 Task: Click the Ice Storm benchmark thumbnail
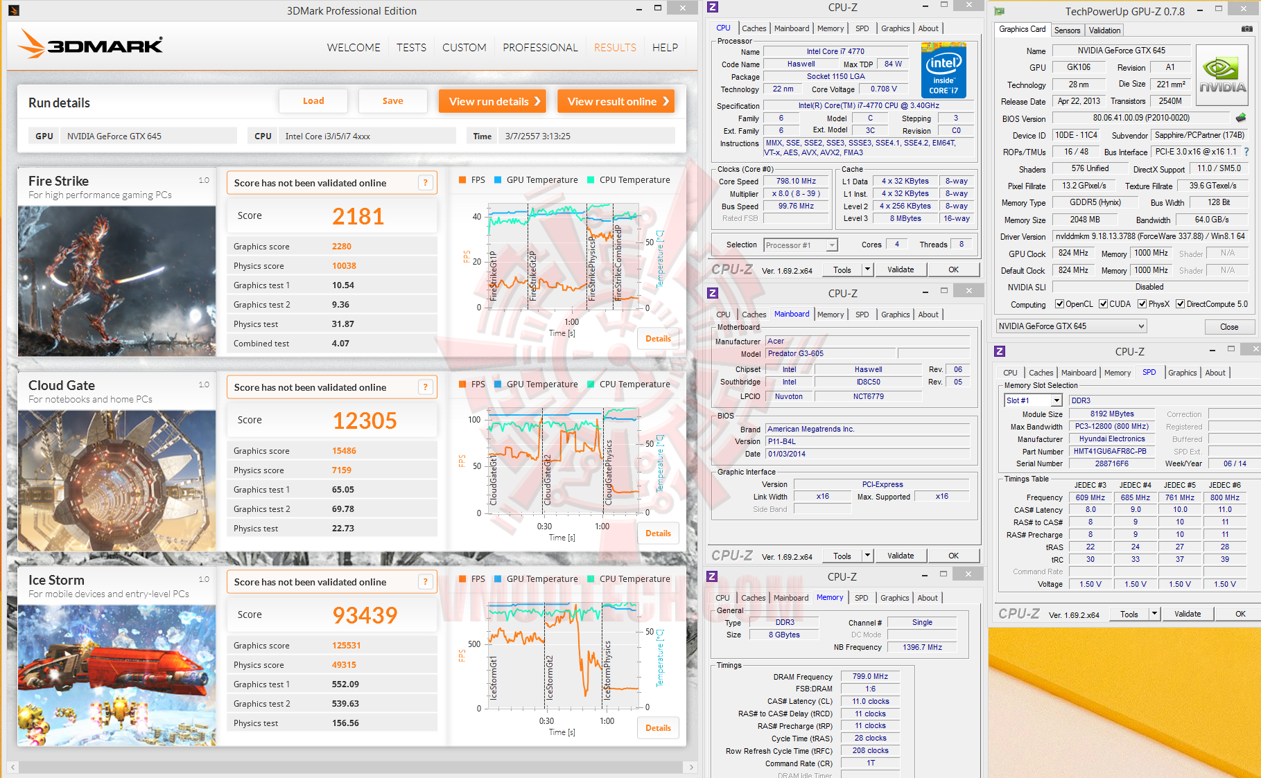point(117,675)
